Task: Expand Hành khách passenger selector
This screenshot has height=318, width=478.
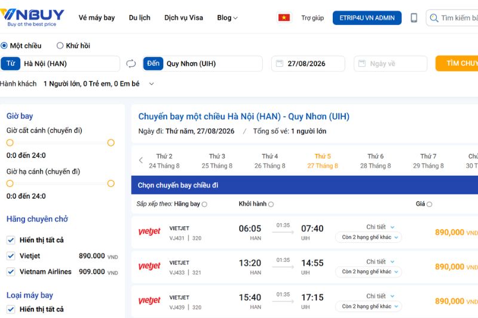Action: (x=152, y=84)
